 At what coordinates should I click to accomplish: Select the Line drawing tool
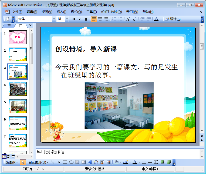52,162
